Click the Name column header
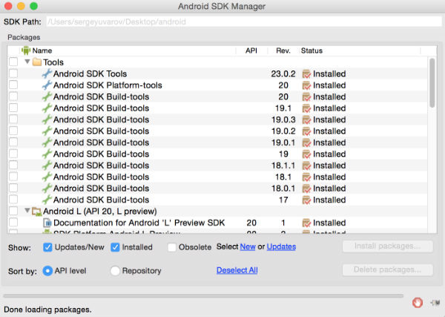The width and height of the screenshot is (445, 317). (x=42, y=50)
